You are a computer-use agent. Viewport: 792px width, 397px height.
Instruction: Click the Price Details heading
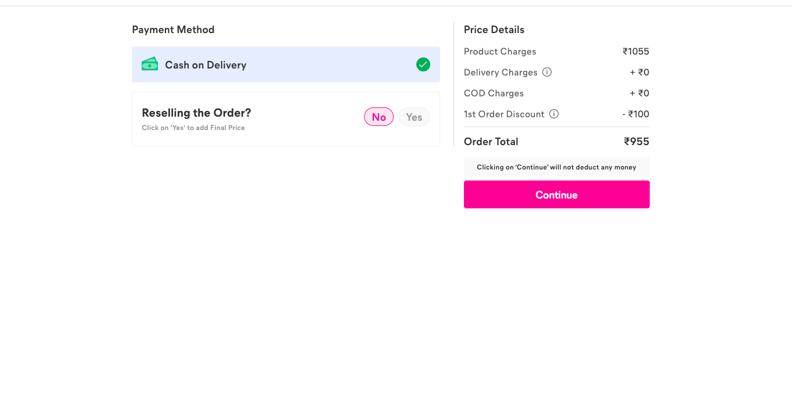pos(494,30)
